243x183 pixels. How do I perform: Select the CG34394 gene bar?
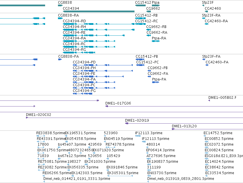coord(99,11)
